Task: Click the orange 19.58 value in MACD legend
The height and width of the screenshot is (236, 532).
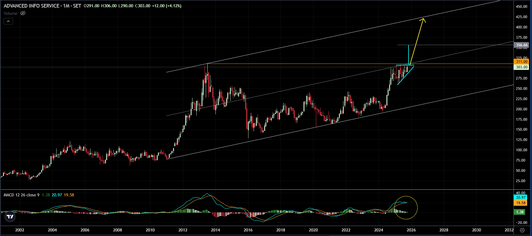Action: [69, 195]
